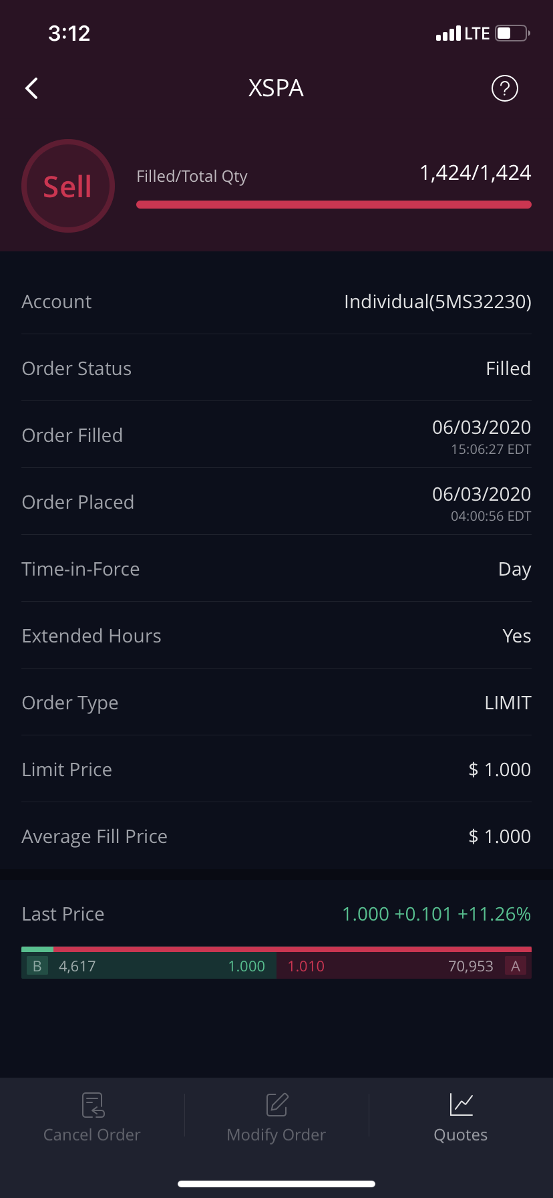553x1198 pixels.
Task: Tap the XSPA ticker title
Action: (x=276, y=88)
